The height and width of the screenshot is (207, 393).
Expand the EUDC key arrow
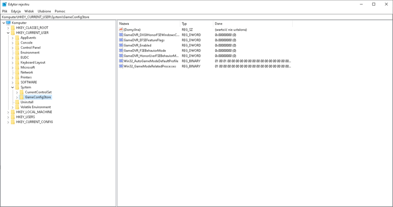tap(13, 58)
